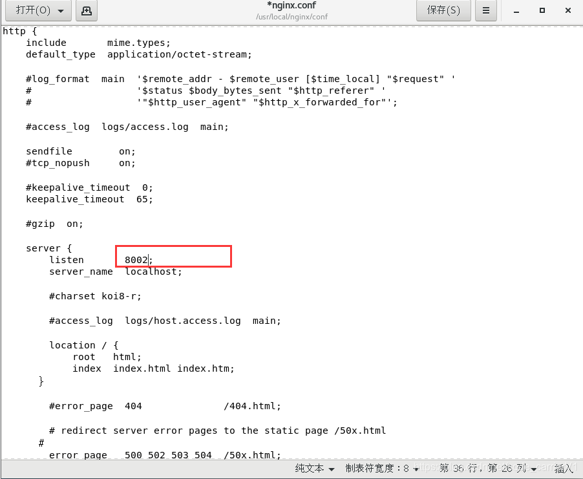Click the *nginx.conf window title
Screen dimensions: 583x479
click(291, 5)
